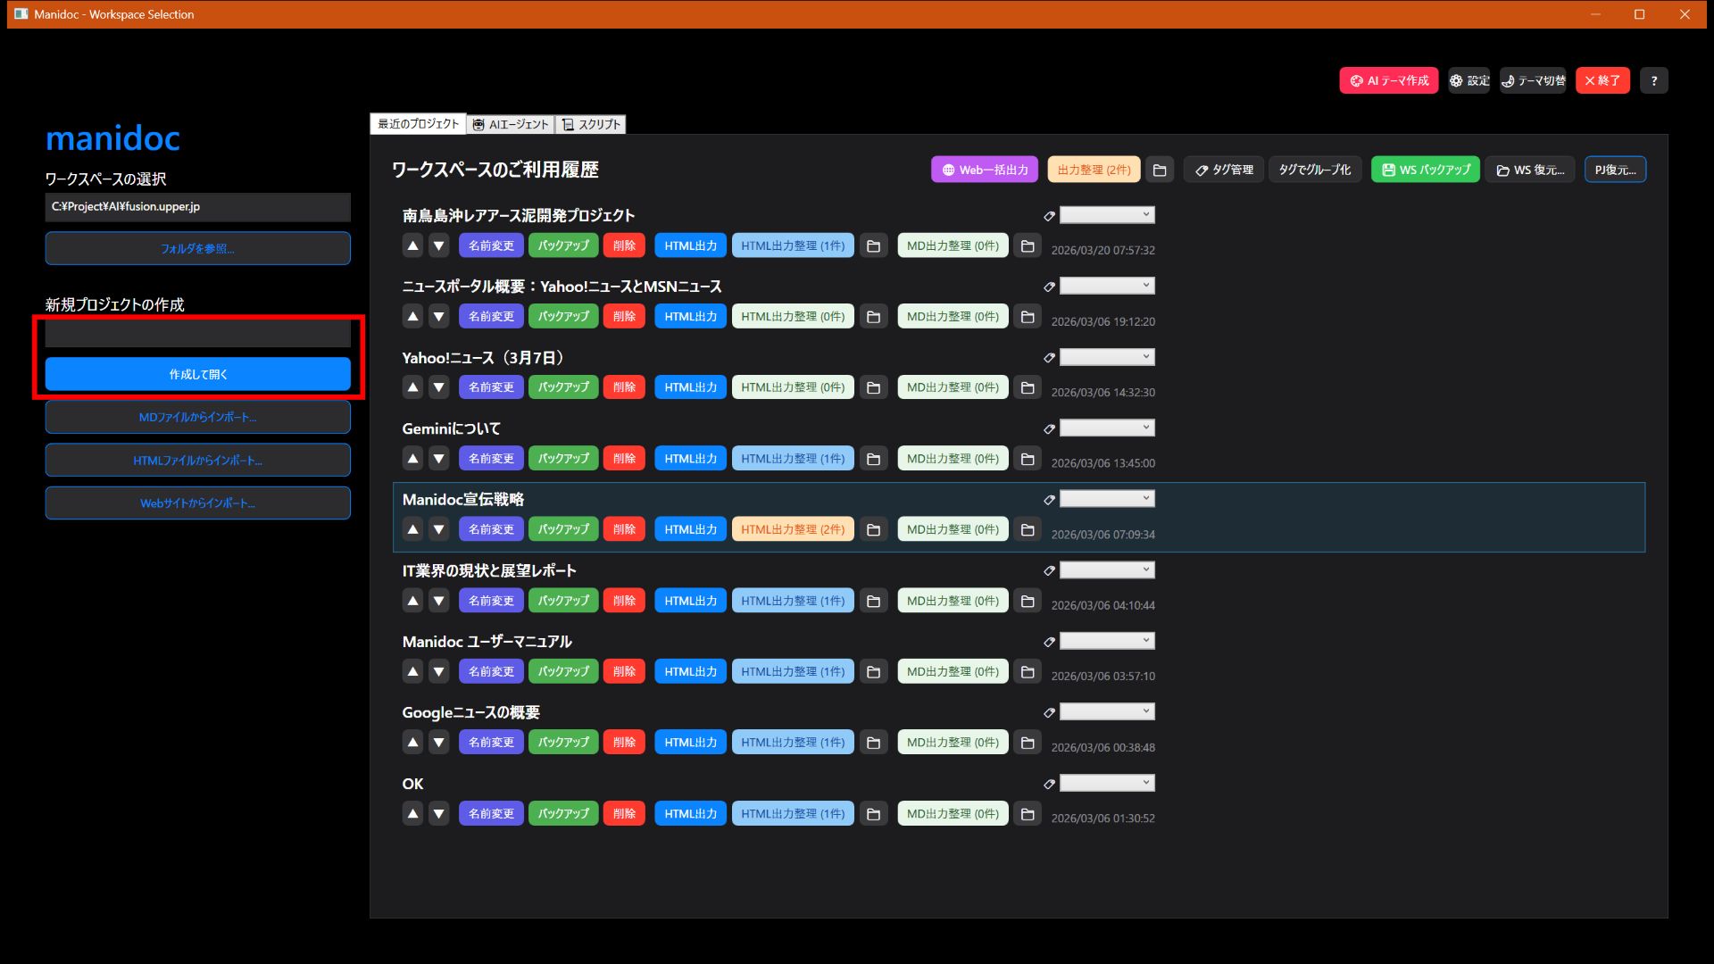Expand the tag dropdown for Geminiについて
The width and height of the screenshot is (1714, 964).
[1106, 428]
